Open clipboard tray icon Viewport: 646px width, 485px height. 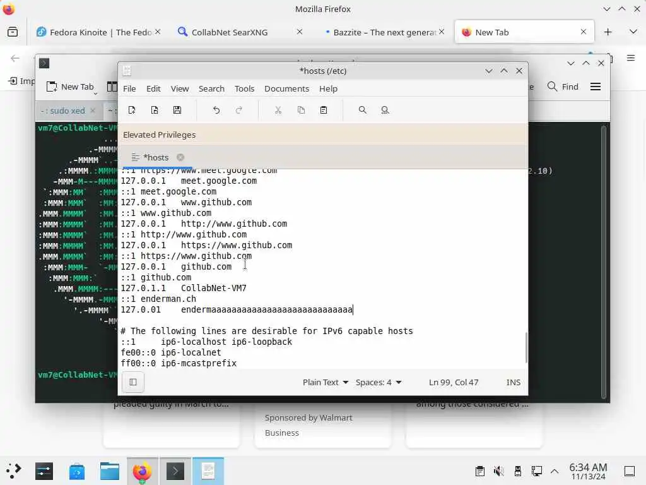tap(479, 471)
